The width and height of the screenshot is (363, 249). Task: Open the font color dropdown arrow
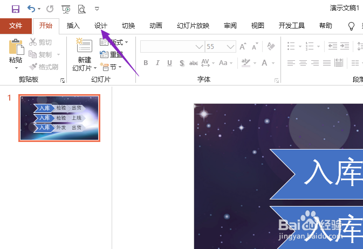pos(273,63)
